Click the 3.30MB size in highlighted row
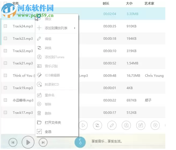This screenshot has height=150, width=176. pyautogui.click(x=132, y=14)
